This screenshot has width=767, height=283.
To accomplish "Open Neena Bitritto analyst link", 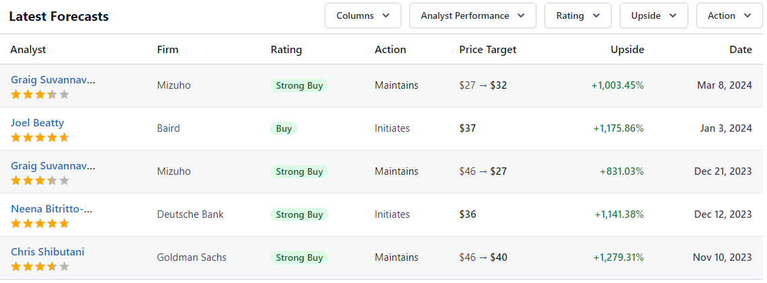I will 51,208.
